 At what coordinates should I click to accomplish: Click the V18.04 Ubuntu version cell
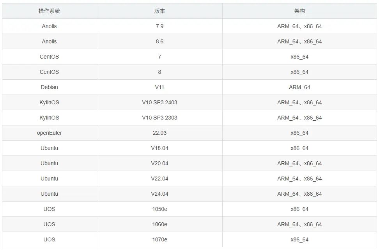159,148
